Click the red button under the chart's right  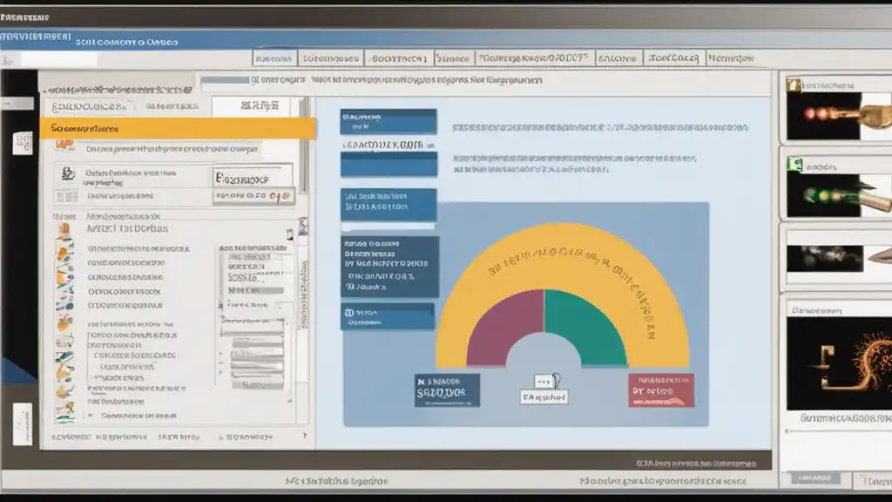pos(661,390)
